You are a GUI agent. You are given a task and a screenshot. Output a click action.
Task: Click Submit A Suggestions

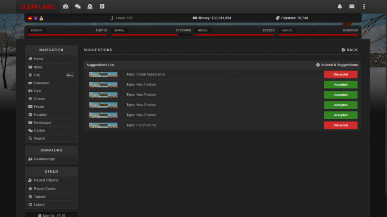(337, 65)
